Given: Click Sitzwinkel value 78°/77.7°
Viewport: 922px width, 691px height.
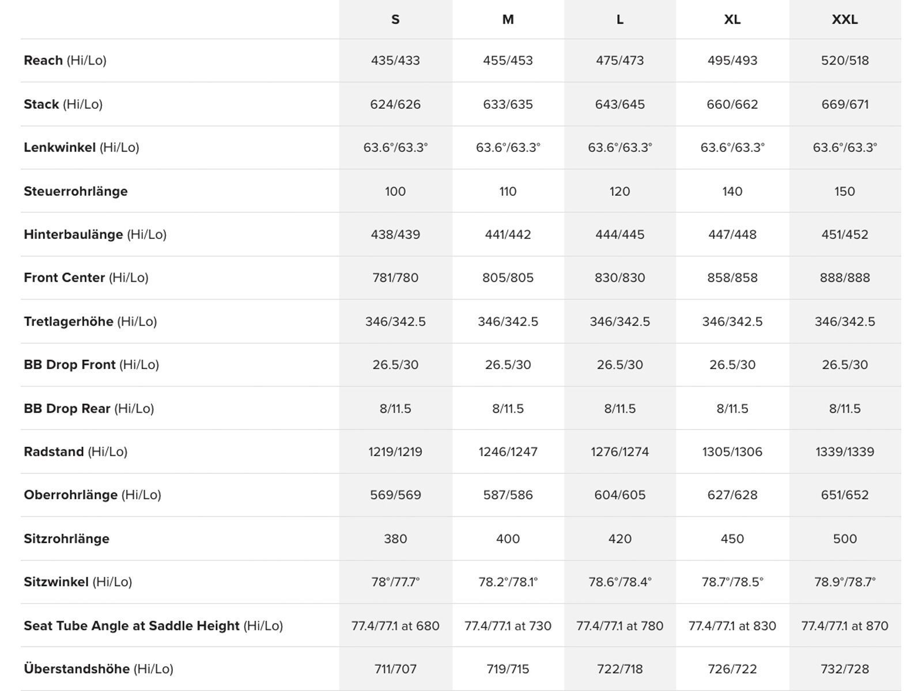Looking at the screenshot, I should 395,582.
